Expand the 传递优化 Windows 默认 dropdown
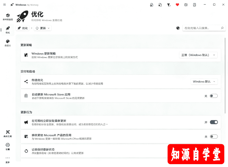 pos(204,82)
